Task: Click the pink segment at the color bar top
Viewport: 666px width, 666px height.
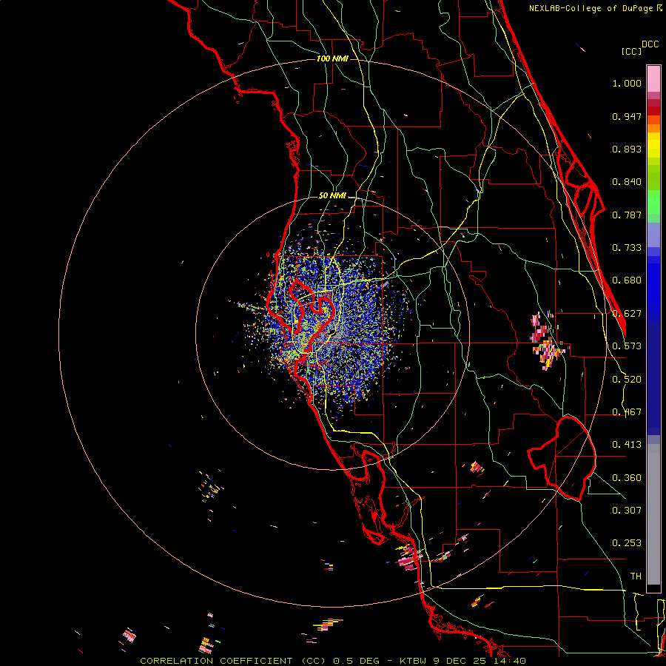Action: [653, 79]
